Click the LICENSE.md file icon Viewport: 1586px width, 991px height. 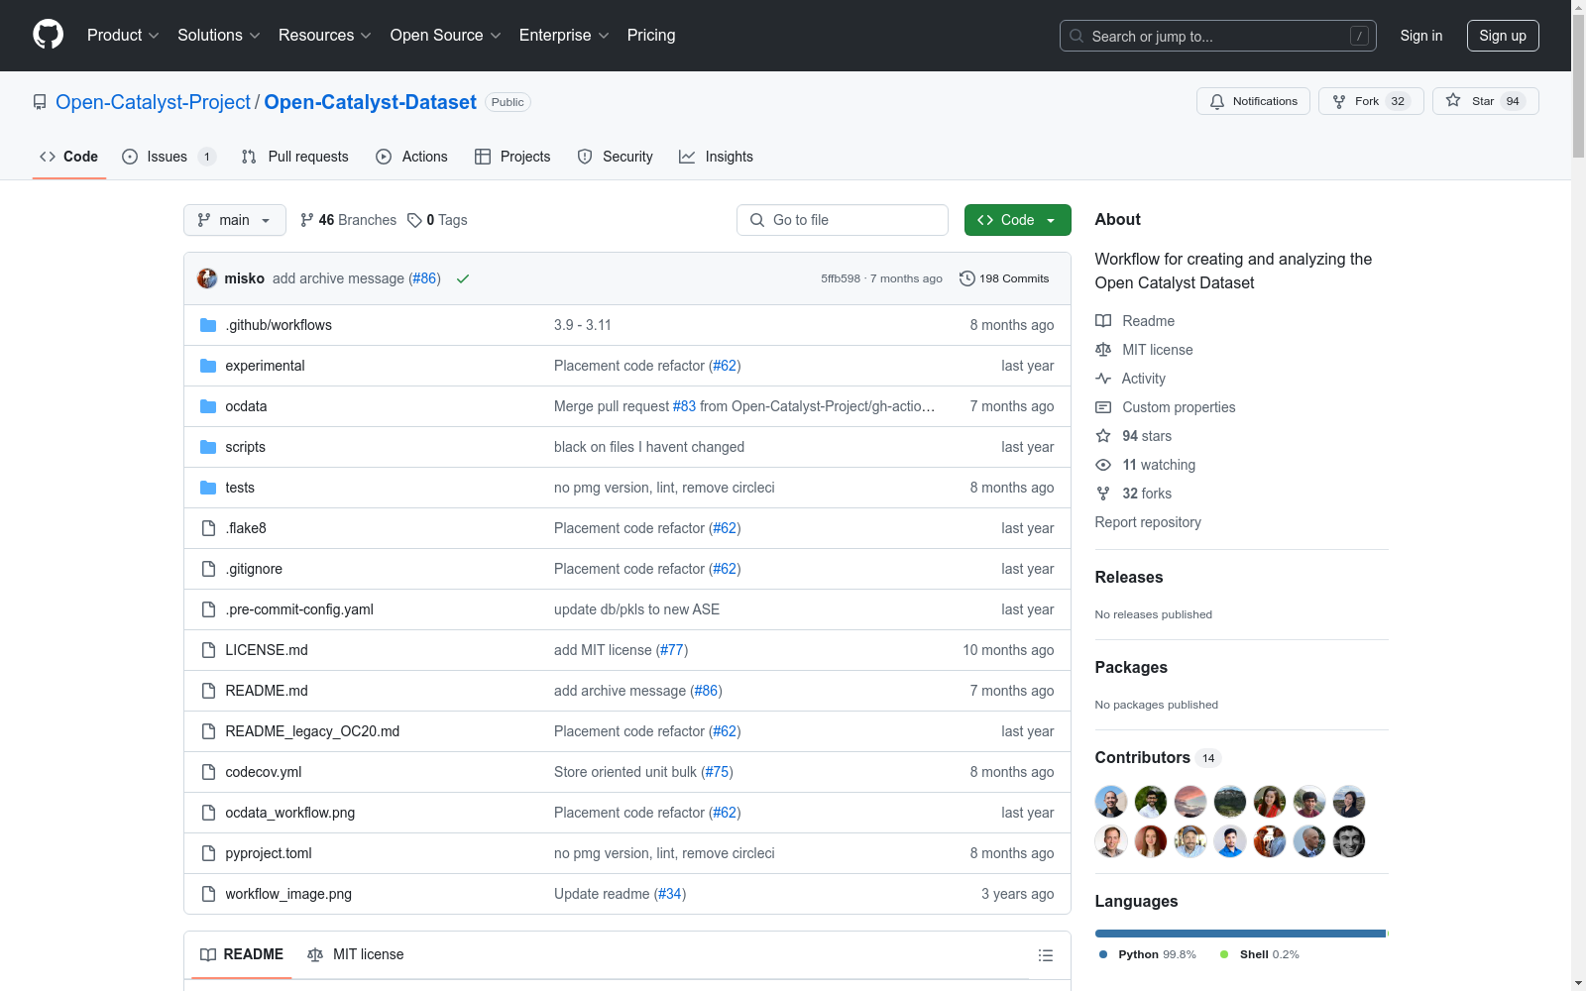tap(208, 650)
